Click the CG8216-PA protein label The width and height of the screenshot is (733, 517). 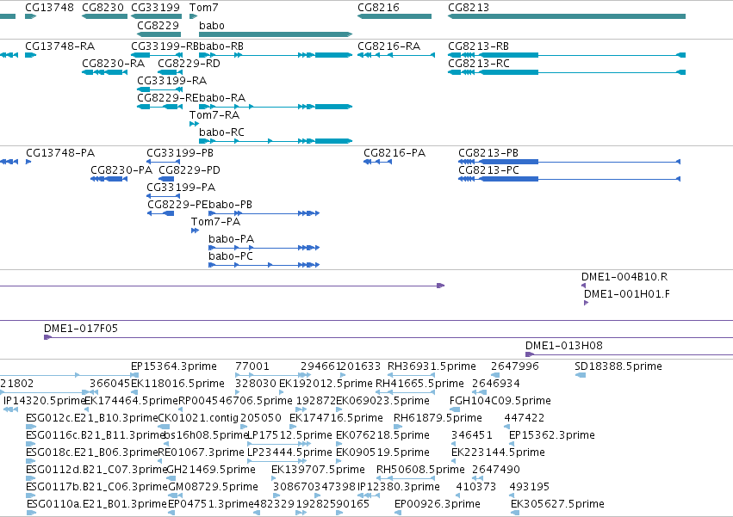pyautogui.click(x=394, y=153)
